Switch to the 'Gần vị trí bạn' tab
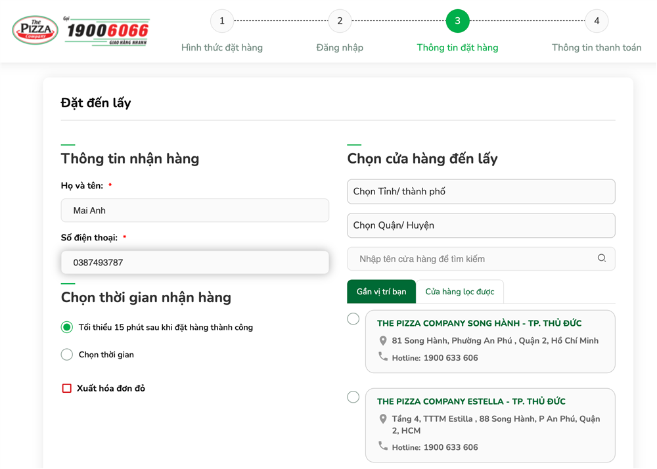The height and width of the screenshot is (469, 657). pos(381,292)
